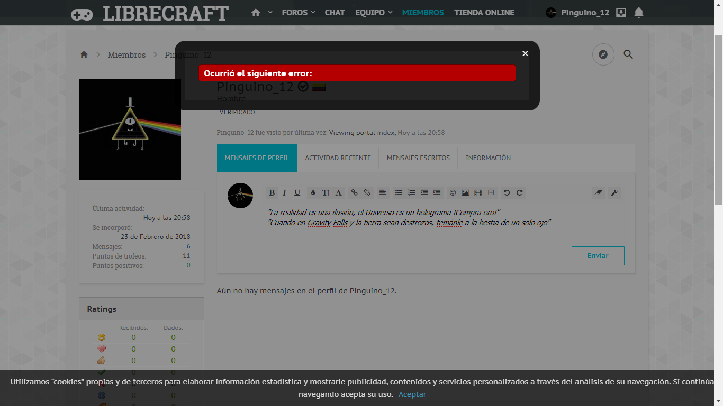The image size is (723, 406).
Task: Click the laughing smiley rating icon
Action: pyautogui.click(x=102, y=337)
